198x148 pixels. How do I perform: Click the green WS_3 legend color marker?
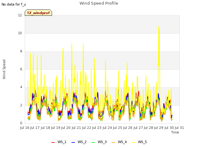93,142
